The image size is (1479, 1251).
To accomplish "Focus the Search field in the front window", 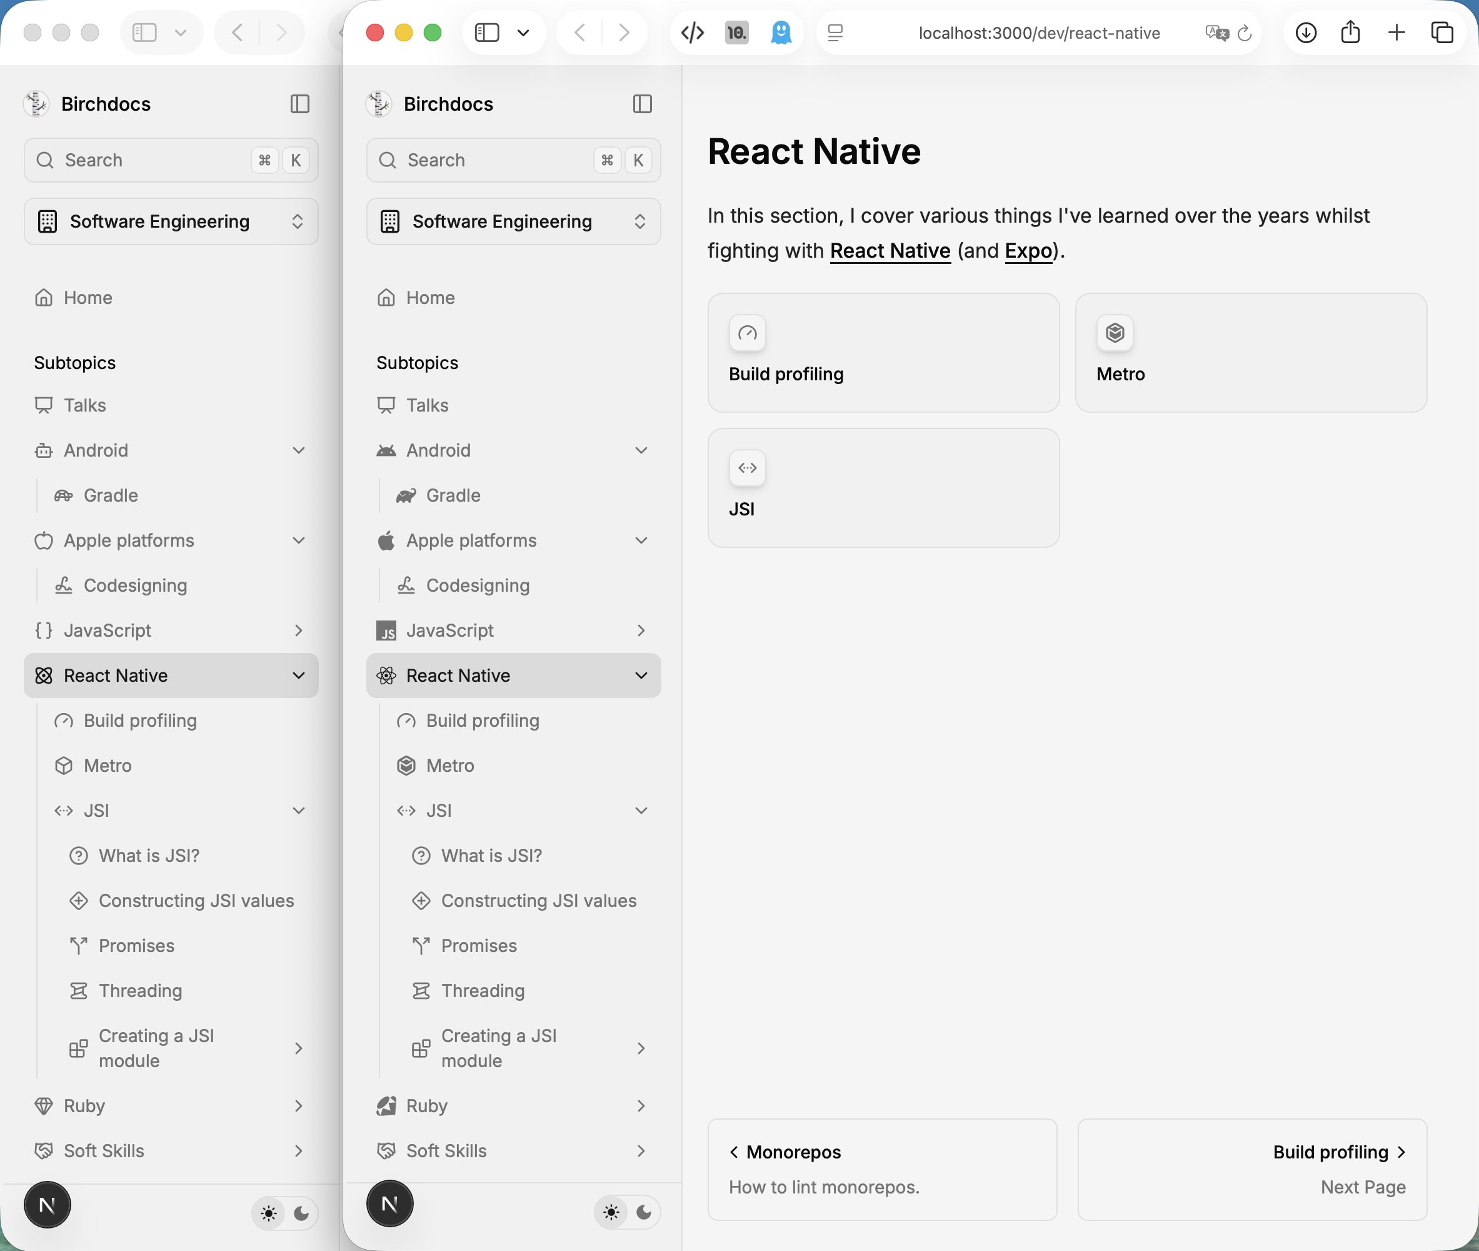I will tap(514, 160).
